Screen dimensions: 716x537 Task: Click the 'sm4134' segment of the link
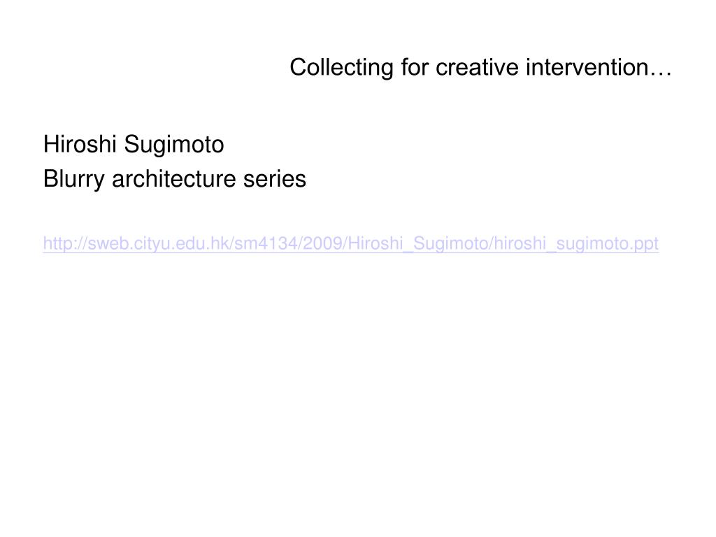click(266, 243)
